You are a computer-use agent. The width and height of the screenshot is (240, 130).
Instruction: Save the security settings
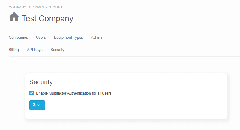[x=37, y=105]
